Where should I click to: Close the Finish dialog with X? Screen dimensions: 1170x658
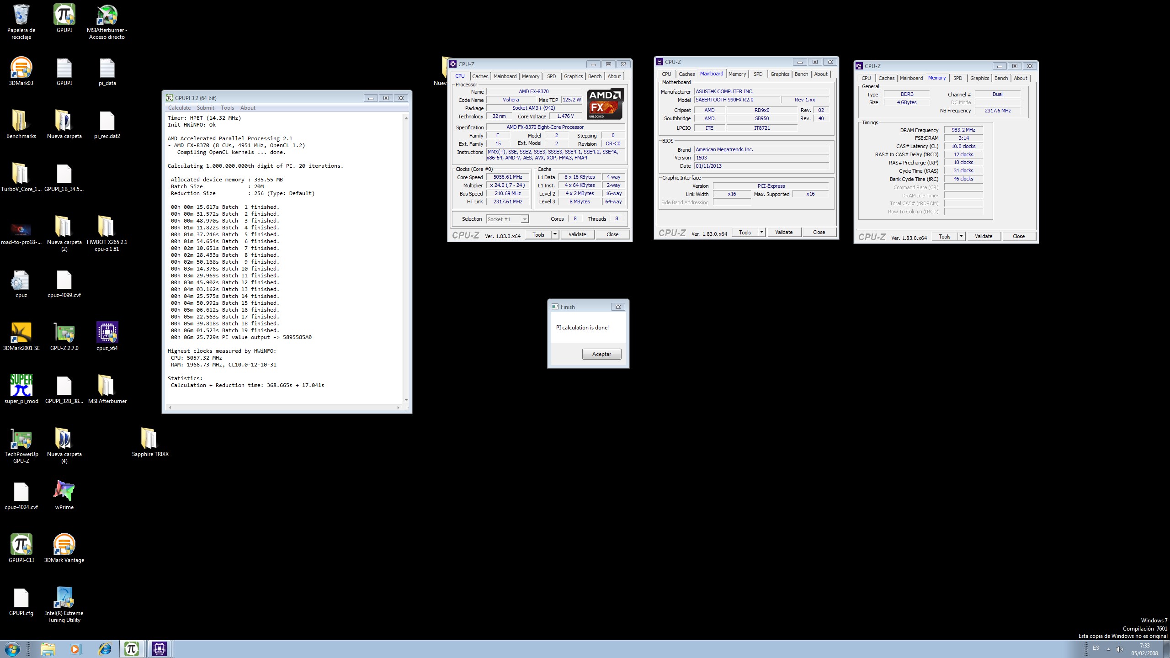click(x=618, y=307)
